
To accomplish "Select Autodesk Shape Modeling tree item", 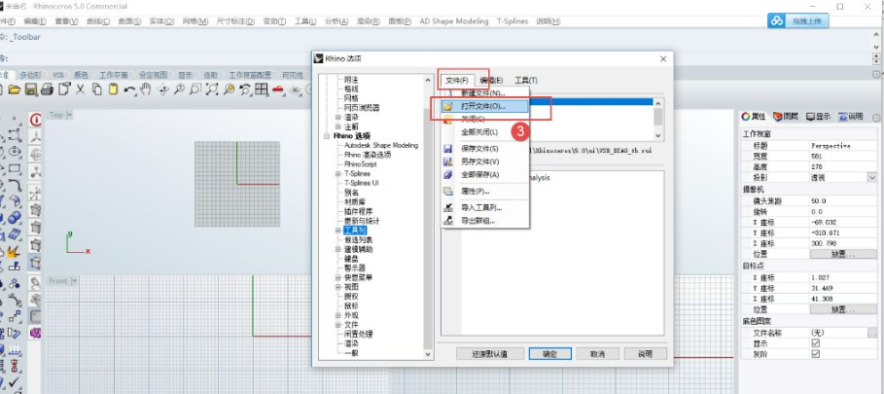I will 381,145.
